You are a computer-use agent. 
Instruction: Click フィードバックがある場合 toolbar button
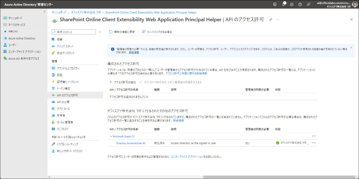(x=157, y=32)
